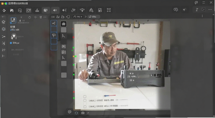Click the settings gear below the image

(70, 112)
